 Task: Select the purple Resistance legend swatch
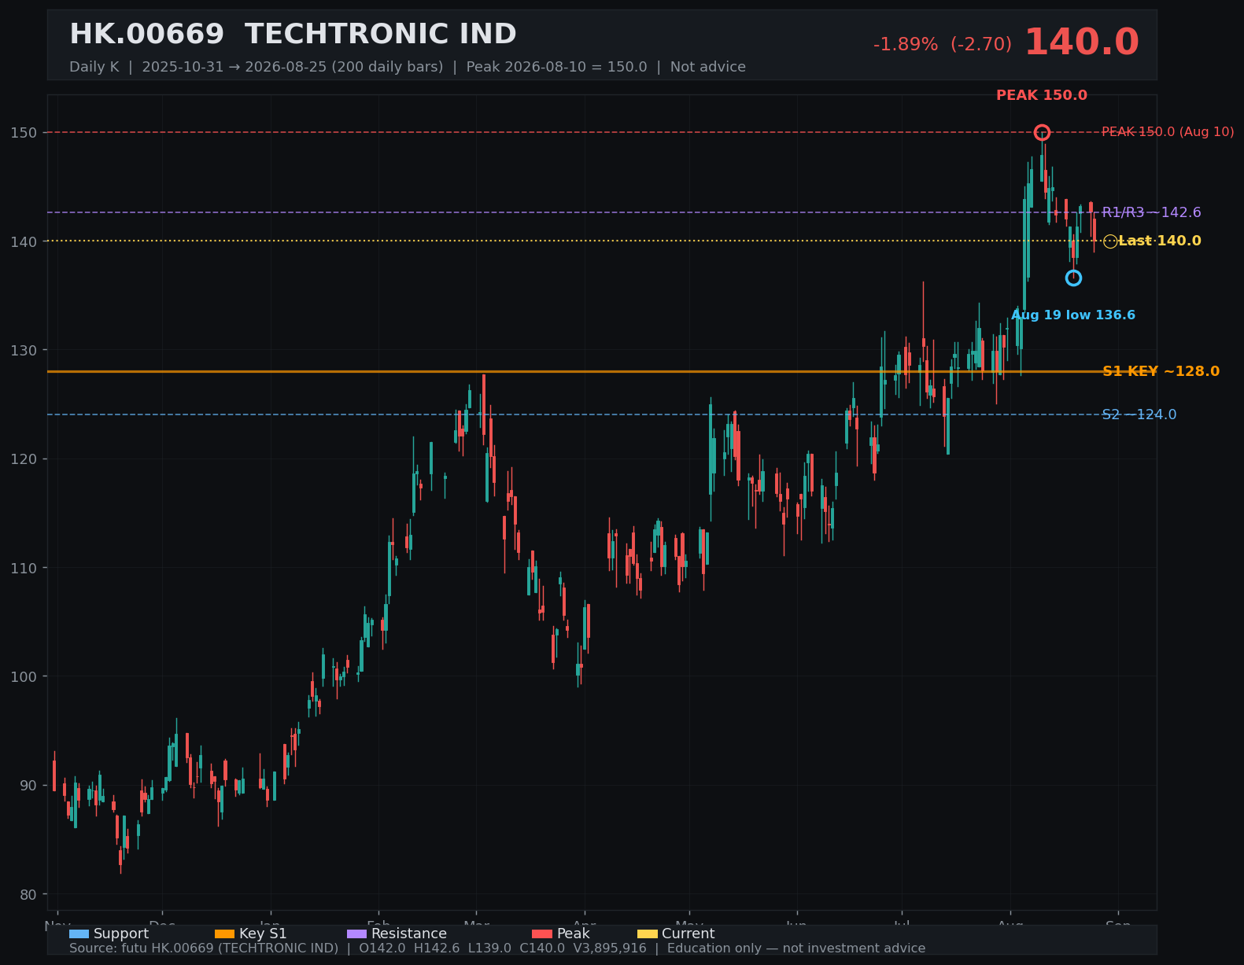(356, 934)
